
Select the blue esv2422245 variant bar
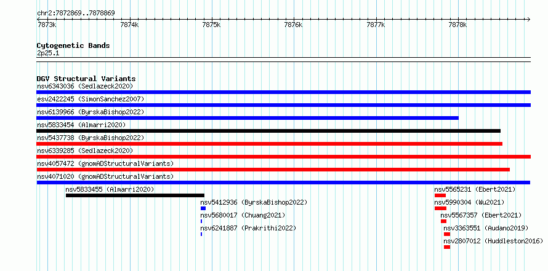coord(283,105)
